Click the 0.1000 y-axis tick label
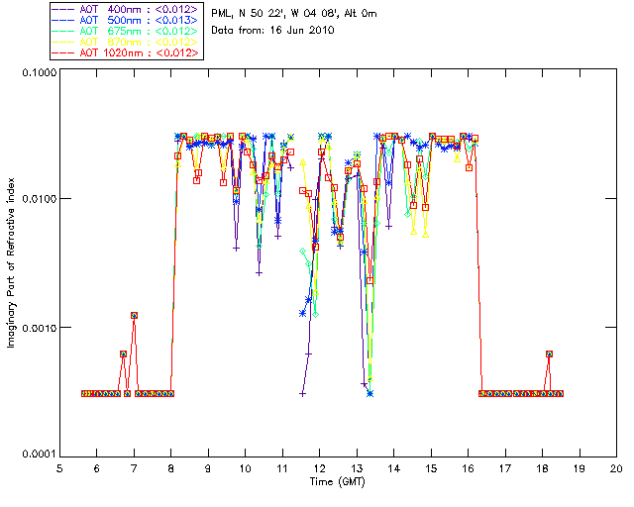The height and width of the screenshot is (507, 634). 40,72
